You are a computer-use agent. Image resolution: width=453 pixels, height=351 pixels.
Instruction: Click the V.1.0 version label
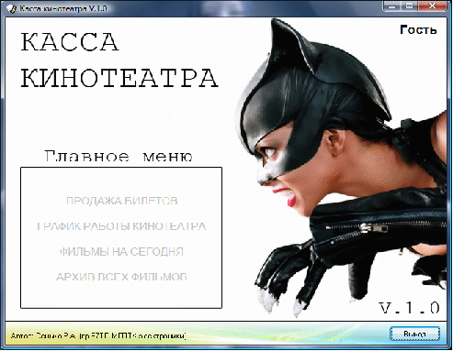410,308
